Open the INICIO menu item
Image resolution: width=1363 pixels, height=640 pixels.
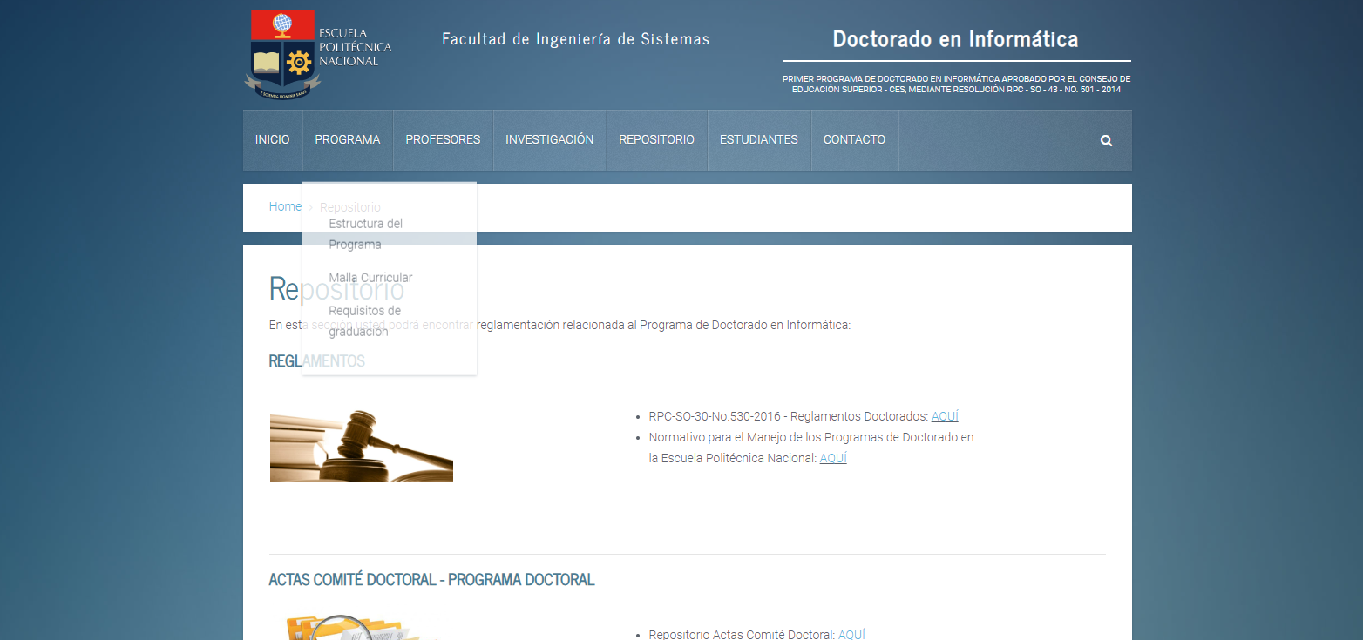(x=272, y=140)
